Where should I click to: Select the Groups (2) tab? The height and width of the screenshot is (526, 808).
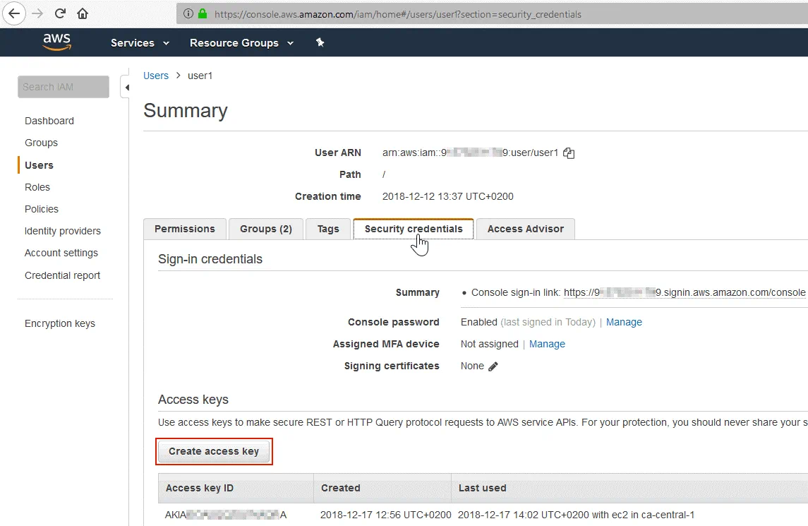tap(265, 229)
